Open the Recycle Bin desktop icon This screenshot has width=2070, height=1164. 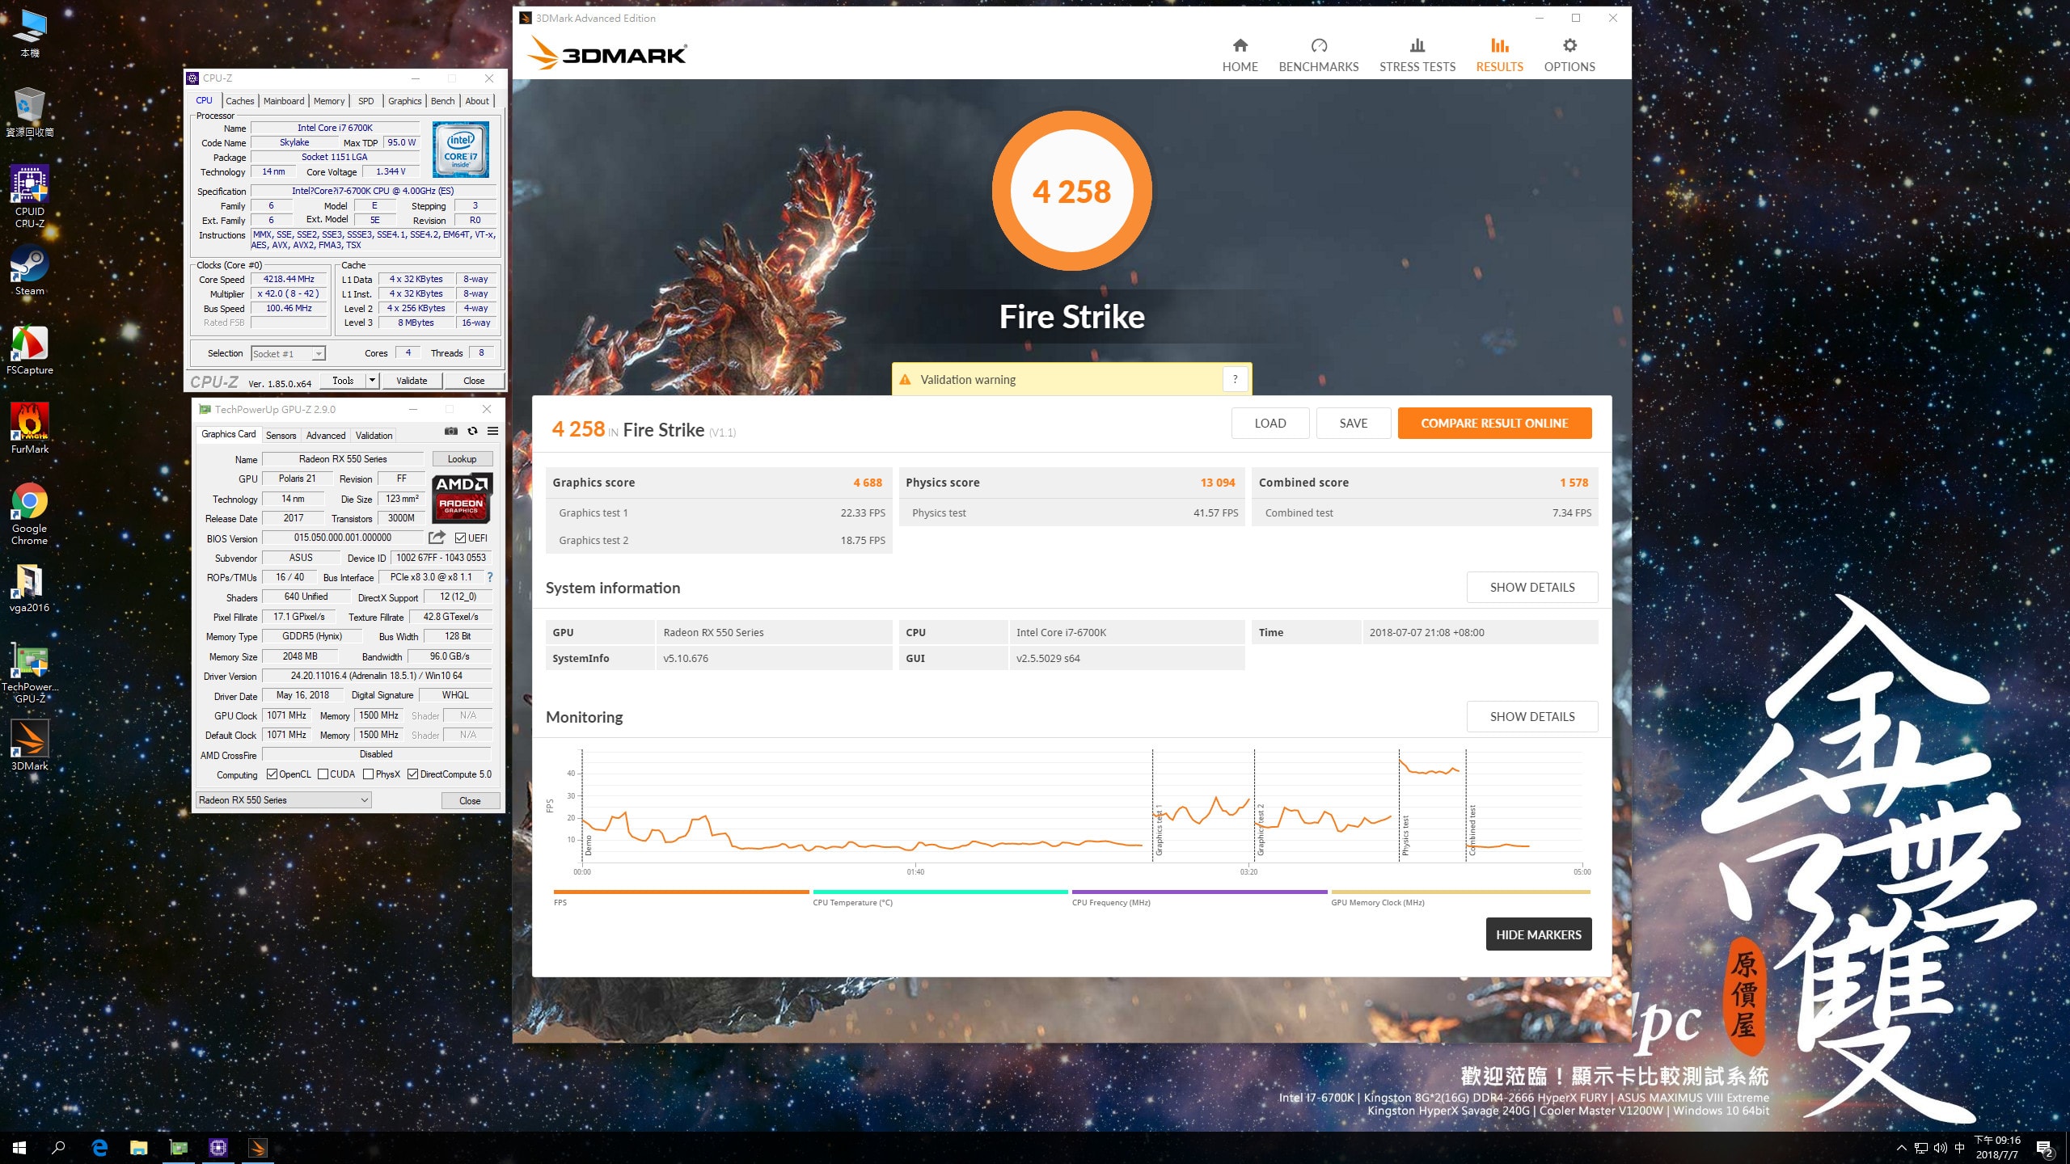[x=30, y=112]
